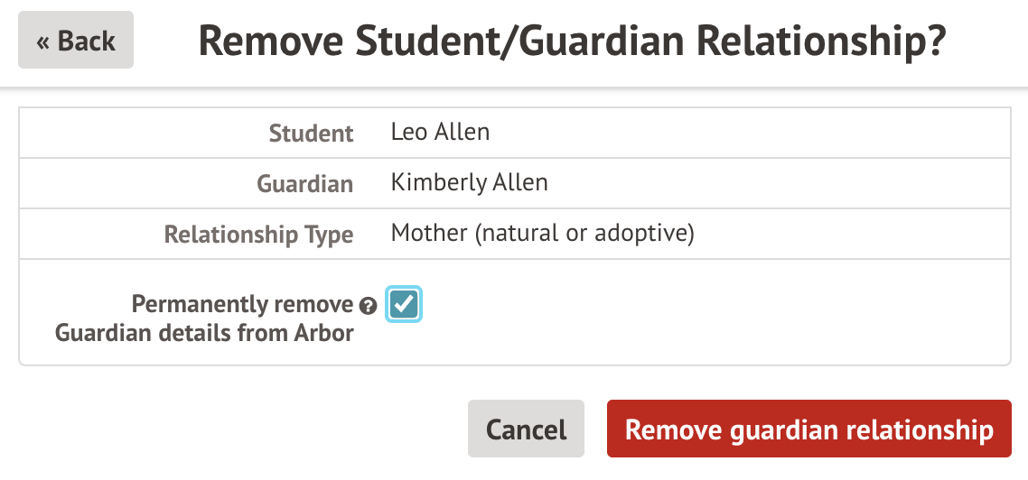Click the surname Allen in the Student row
1028x480 pixels.
[x=463, y=132]
